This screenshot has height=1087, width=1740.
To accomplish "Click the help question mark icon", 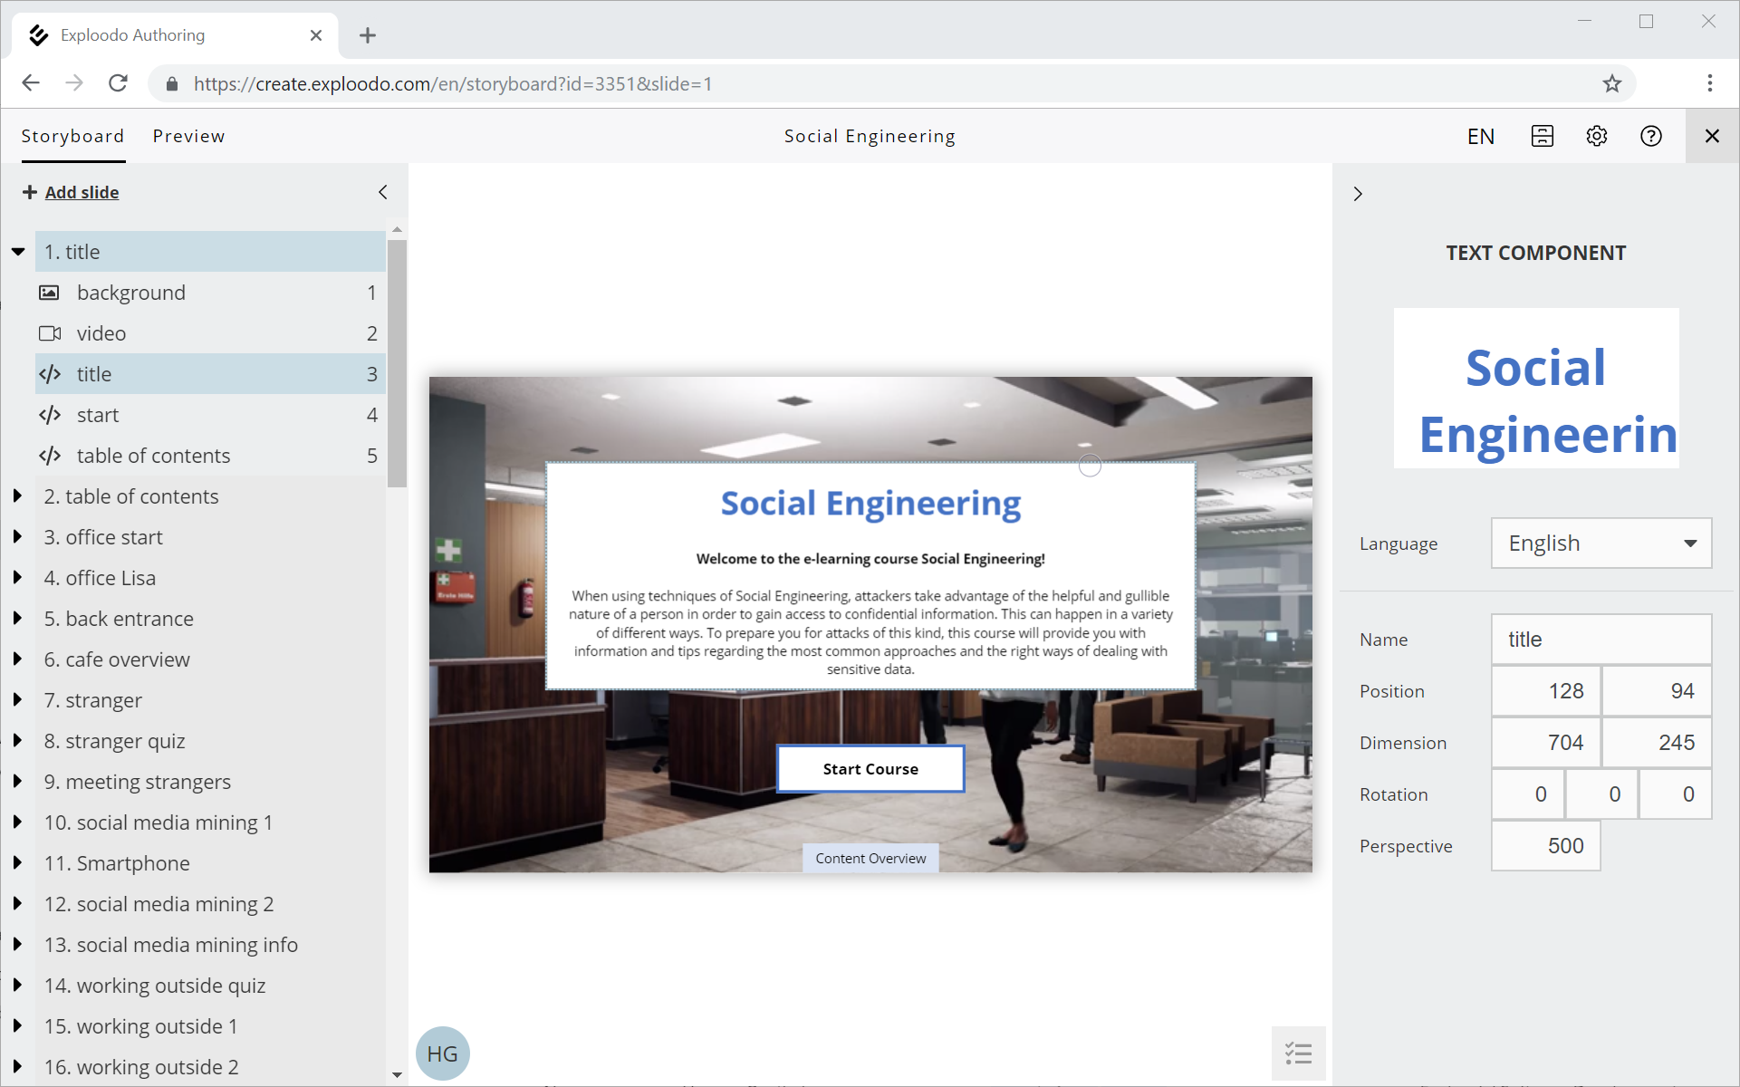I will pos(1650,136).
